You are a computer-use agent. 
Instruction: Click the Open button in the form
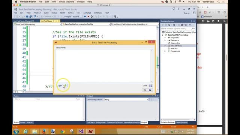pyautogui.click(x=62, y=86)
